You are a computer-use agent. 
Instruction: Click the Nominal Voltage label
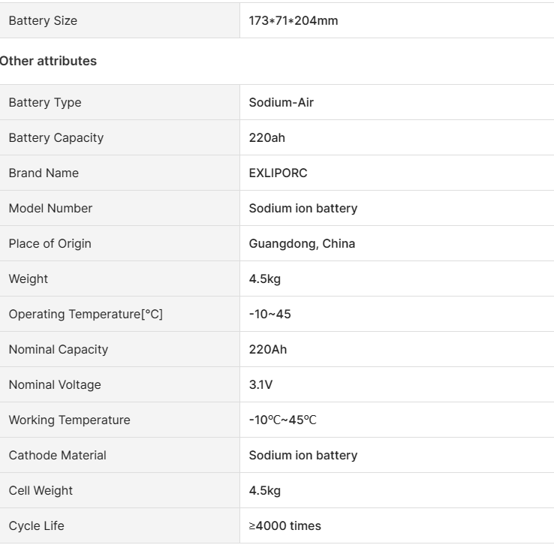[55, 384]
